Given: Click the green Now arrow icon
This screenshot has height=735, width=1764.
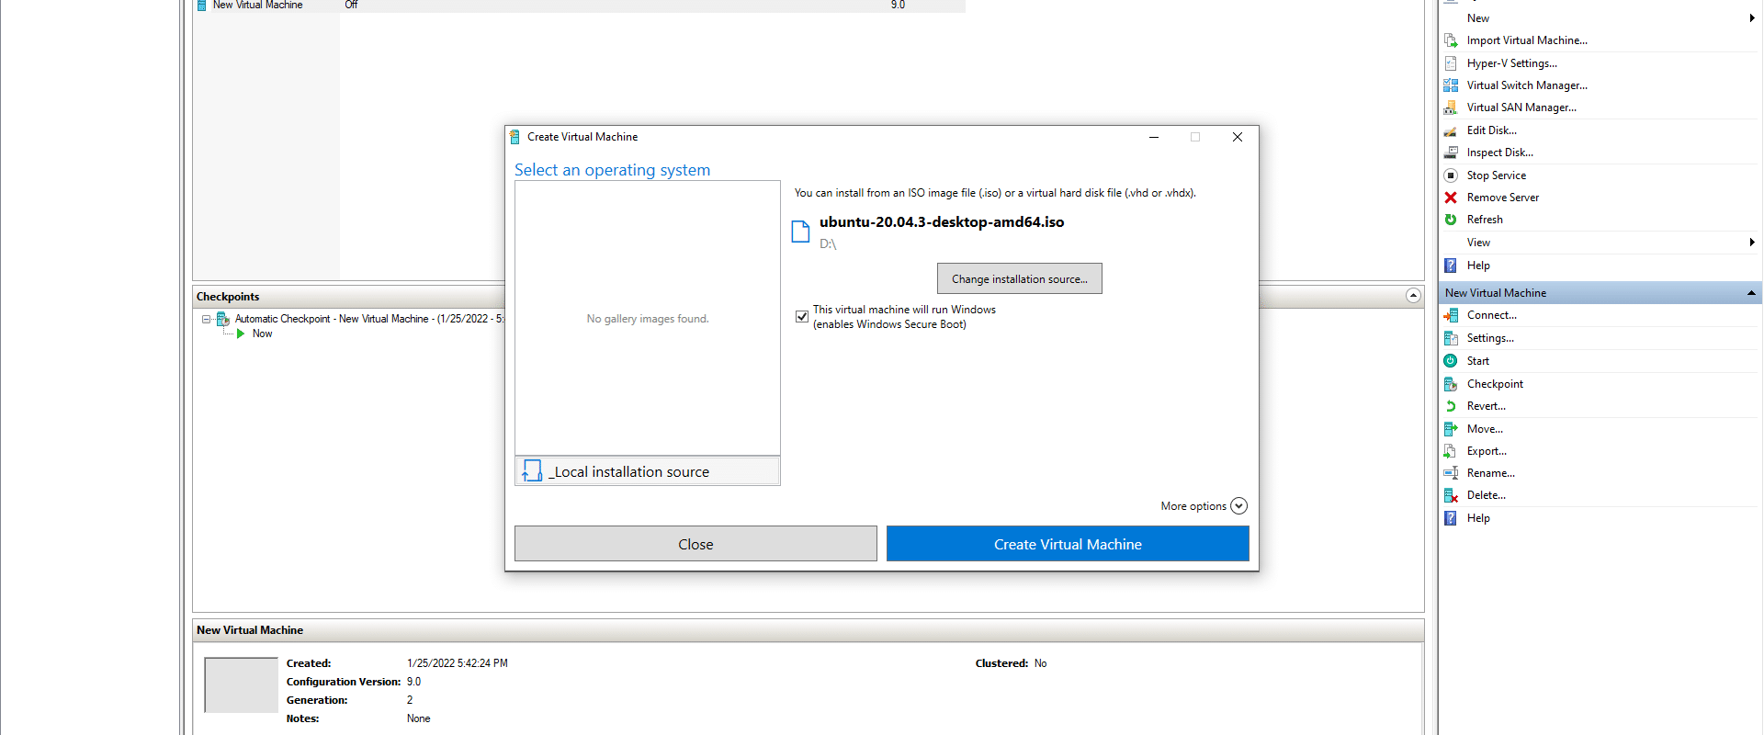Looking at the screenshot, I should [x=241, y=334].
